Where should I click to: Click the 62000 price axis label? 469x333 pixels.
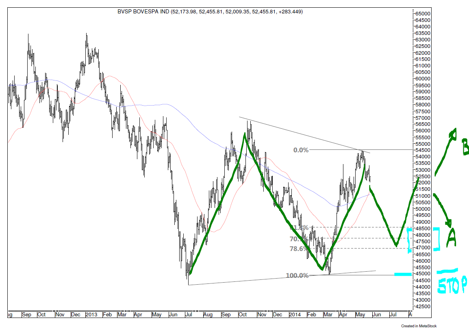coord(423,53)
